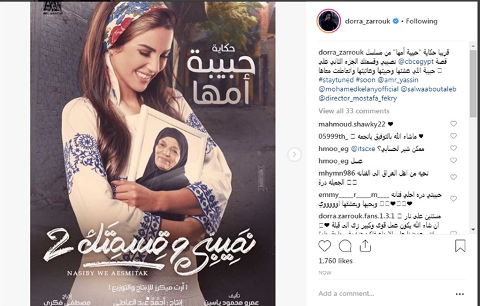Open dorra_zarrouk profile picture

point(329,21)
